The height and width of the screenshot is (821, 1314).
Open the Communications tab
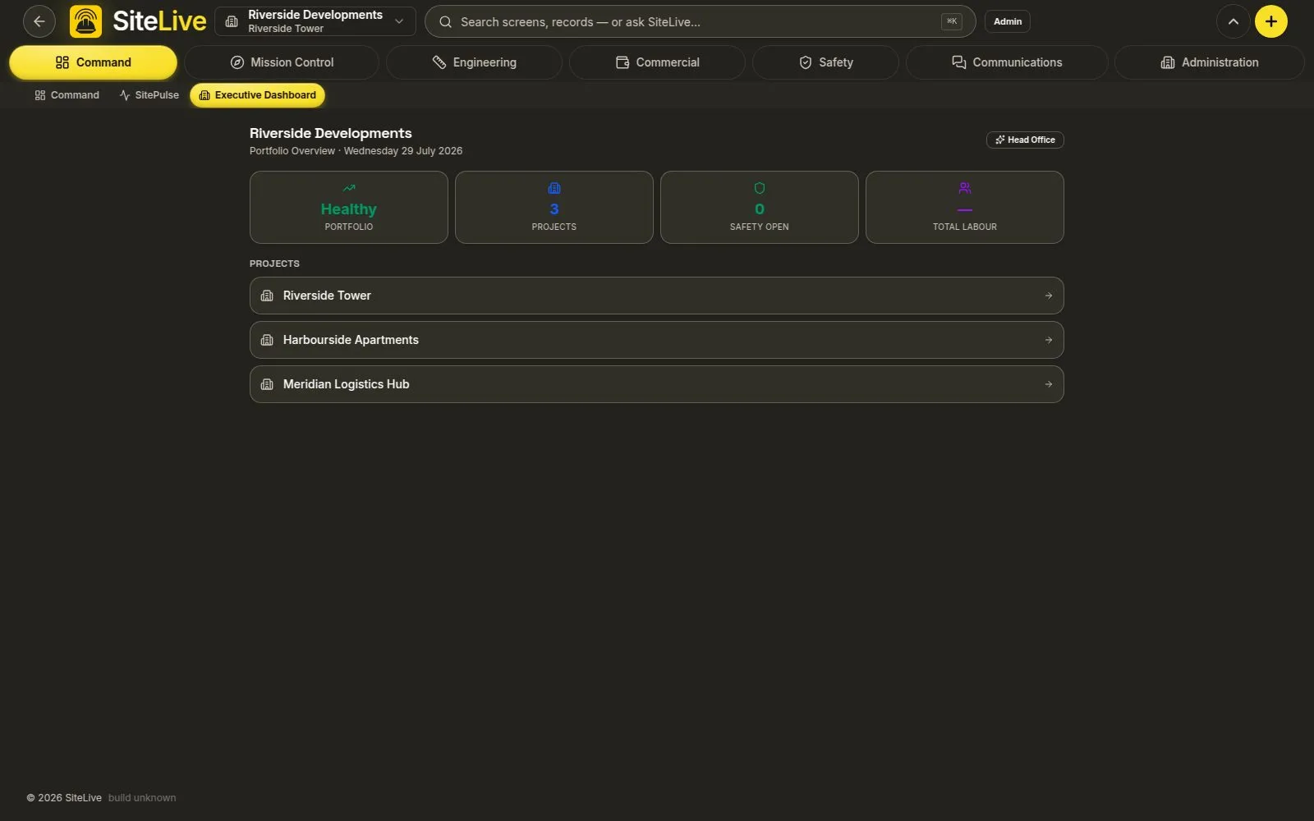pyautogui.click(x=1007, y=62)
